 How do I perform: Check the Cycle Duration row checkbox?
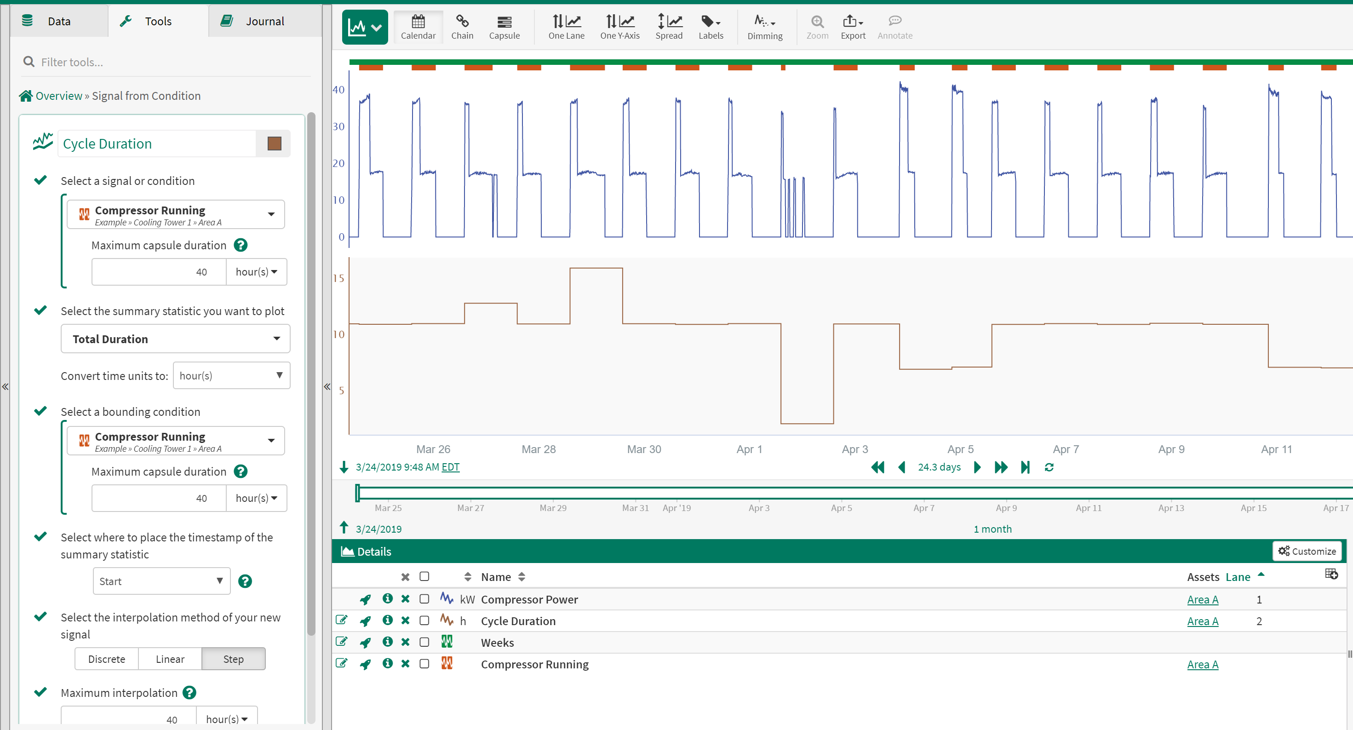coord(424,620)
